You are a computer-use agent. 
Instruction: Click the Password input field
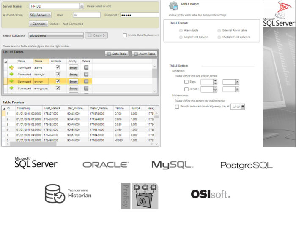140,15
